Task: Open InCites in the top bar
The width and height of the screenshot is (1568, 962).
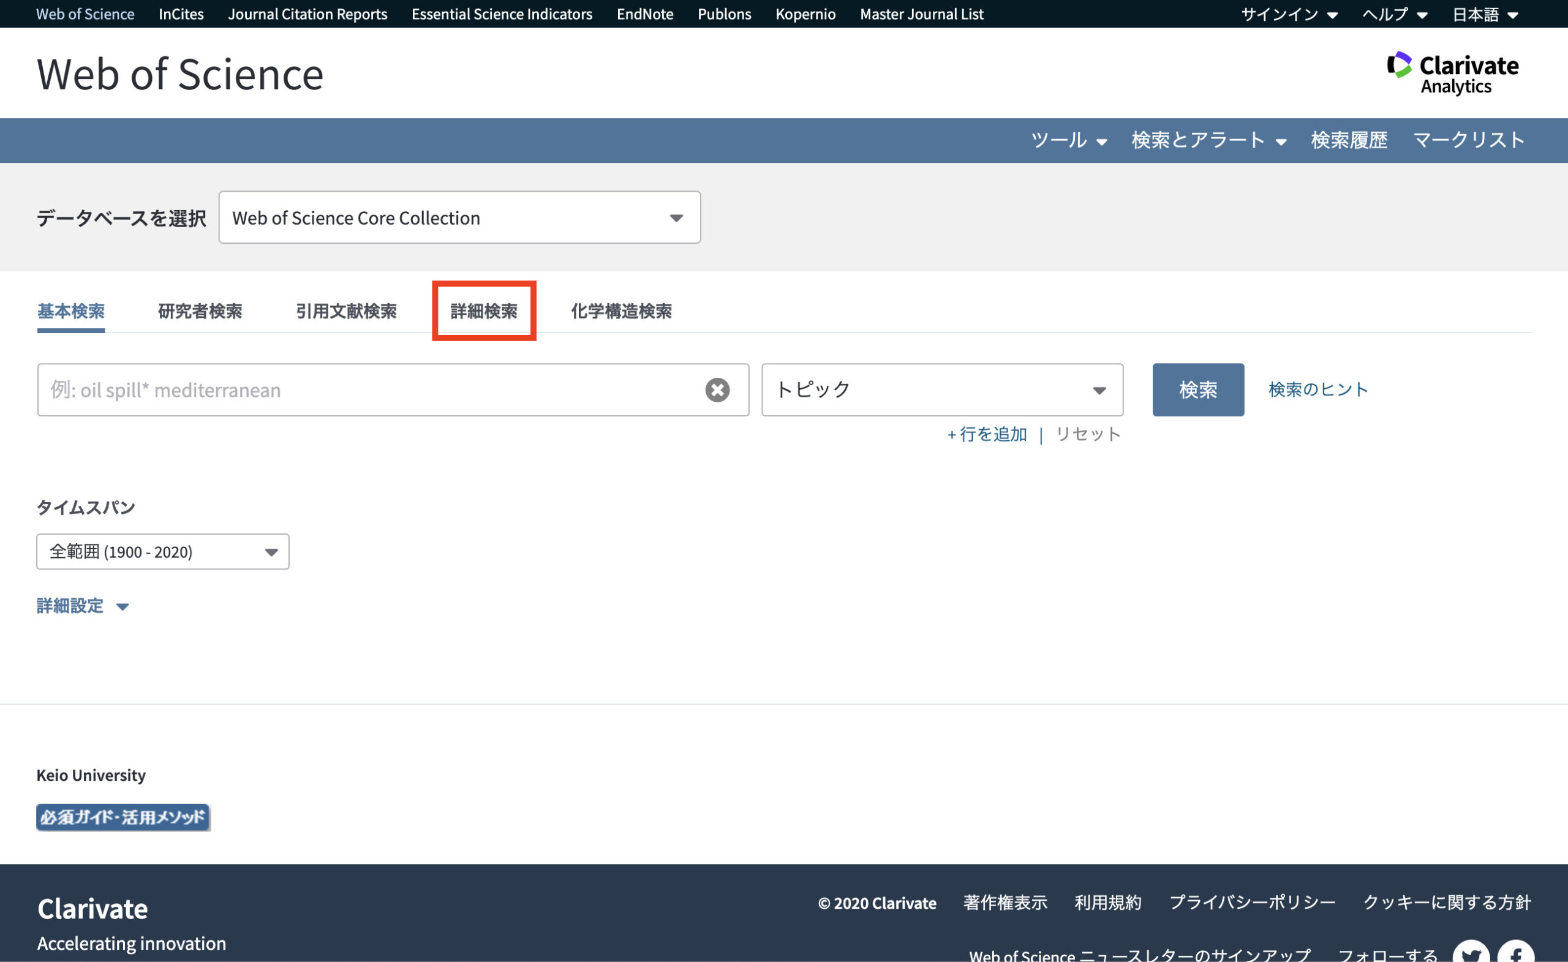Action: click(181, 14)
